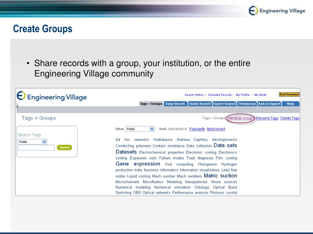This screenshot has width=313, height=234.
Task: Open the Numerical modeling tag
Action: [133, 187]
